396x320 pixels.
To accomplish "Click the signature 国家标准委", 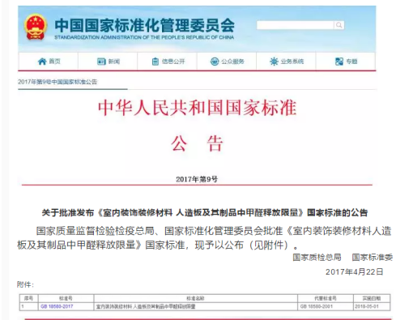I will tap(372, 258).
